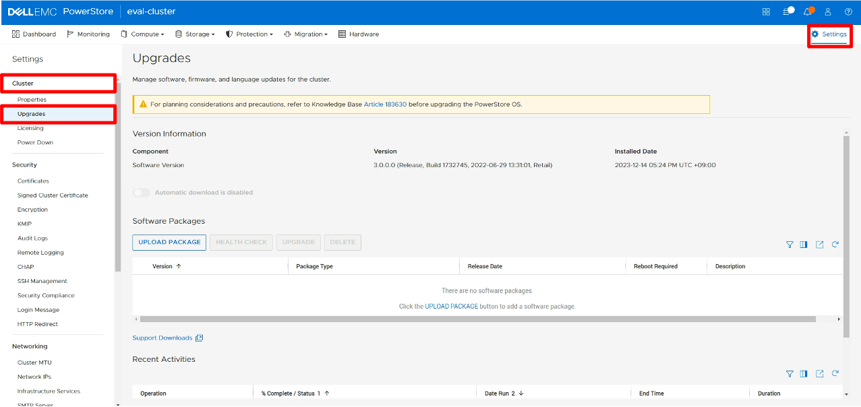The height and width of the screenshot is (407, 861).
Task: Click the DELETE button
Action: click(343, 243)
